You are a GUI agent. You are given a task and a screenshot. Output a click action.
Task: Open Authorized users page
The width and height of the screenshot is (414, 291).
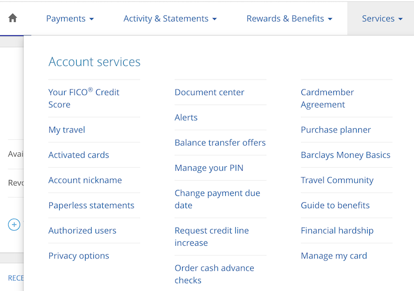(x=82, y=230)
